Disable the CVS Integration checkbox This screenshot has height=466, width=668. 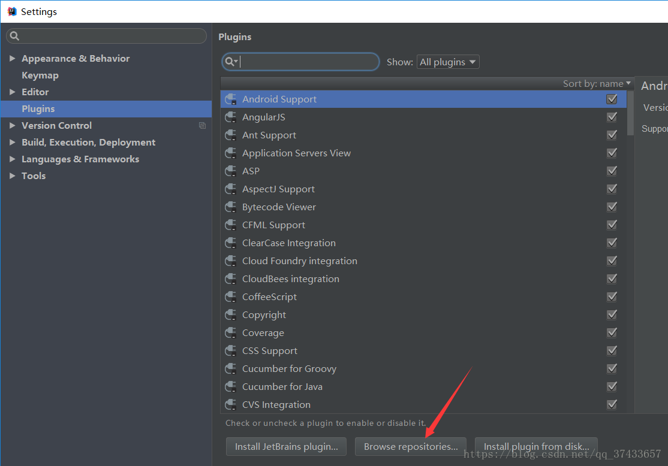point(612,404)
